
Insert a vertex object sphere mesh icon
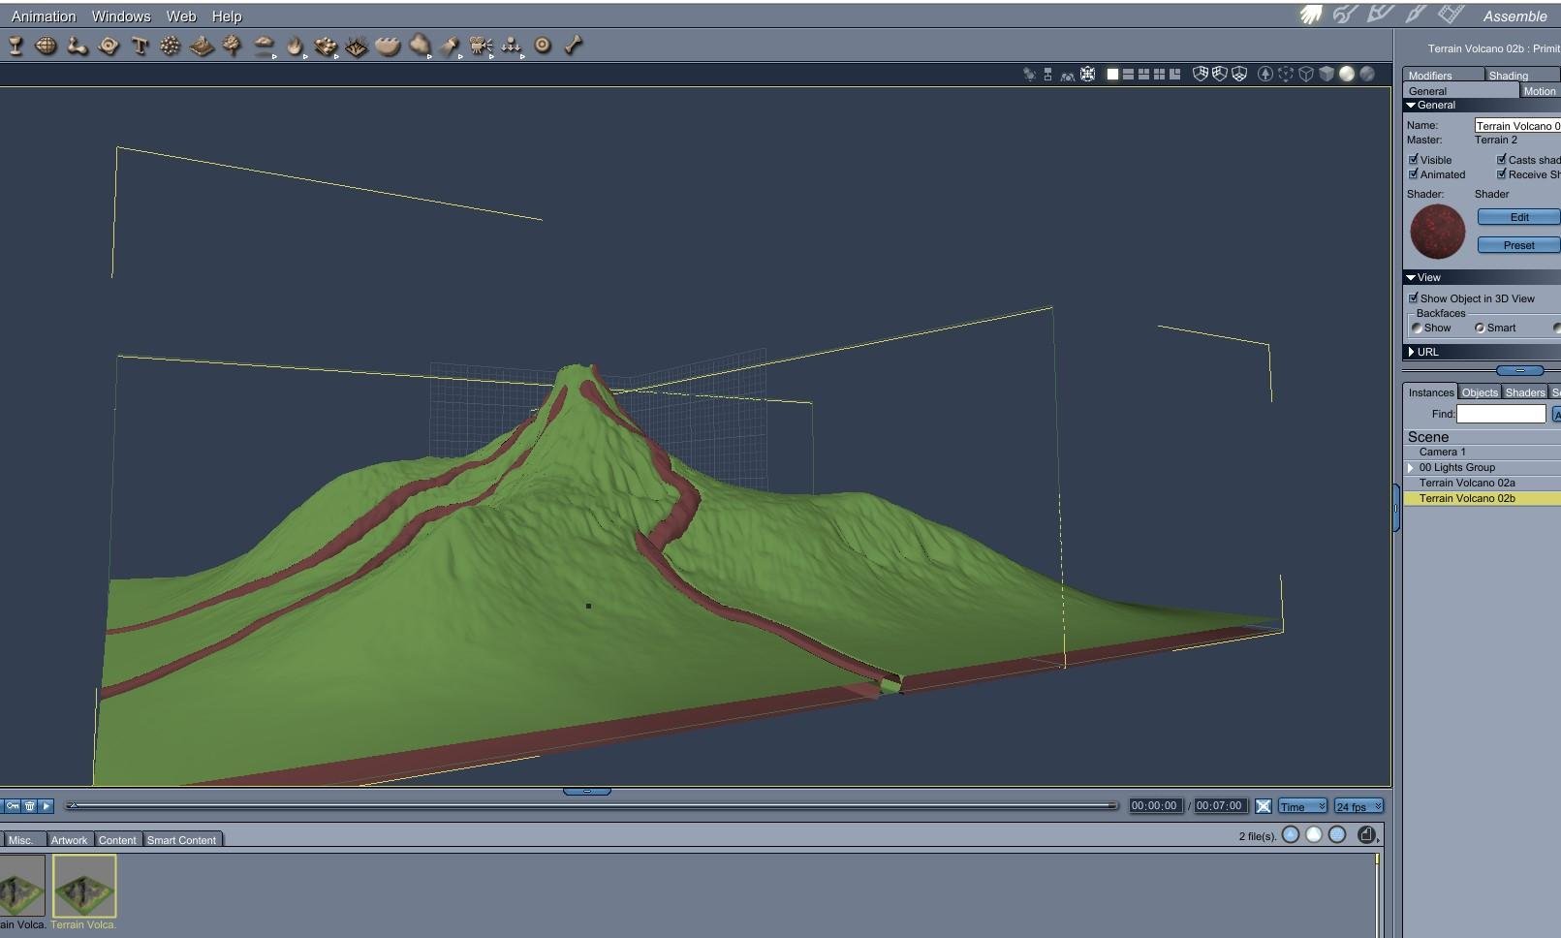(x=47, y=46)
